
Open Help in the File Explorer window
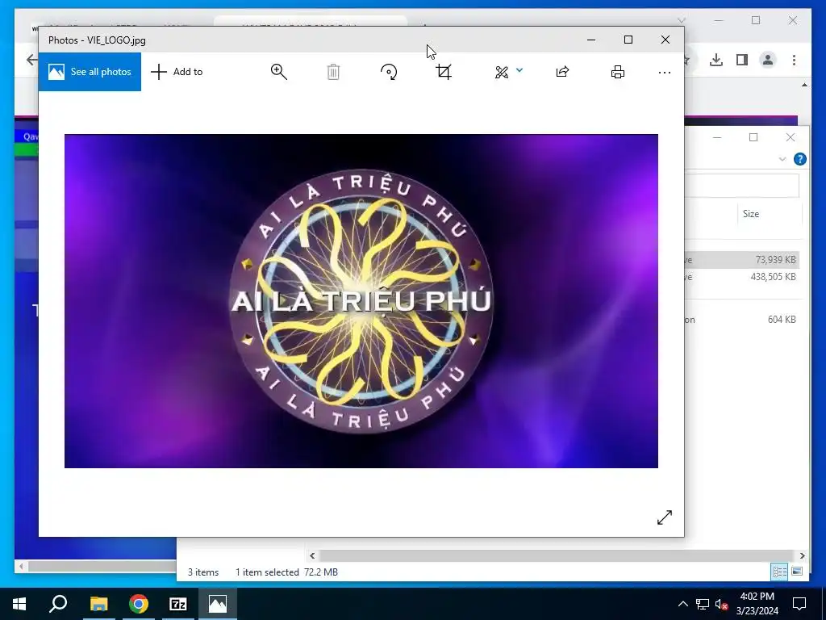799,159
